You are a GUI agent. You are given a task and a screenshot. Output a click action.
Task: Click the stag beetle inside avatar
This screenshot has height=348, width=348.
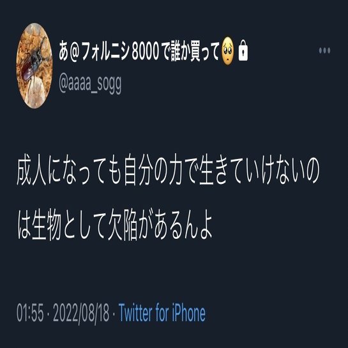[x=33, y=61]
